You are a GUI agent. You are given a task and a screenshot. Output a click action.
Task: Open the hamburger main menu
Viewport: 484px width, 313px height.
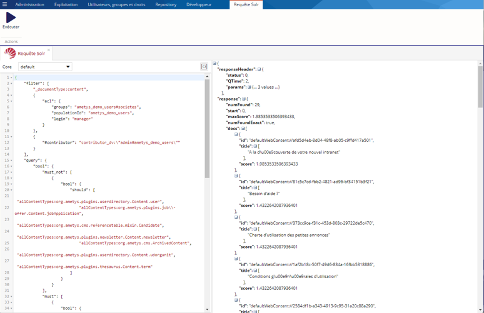click(4, 4)
